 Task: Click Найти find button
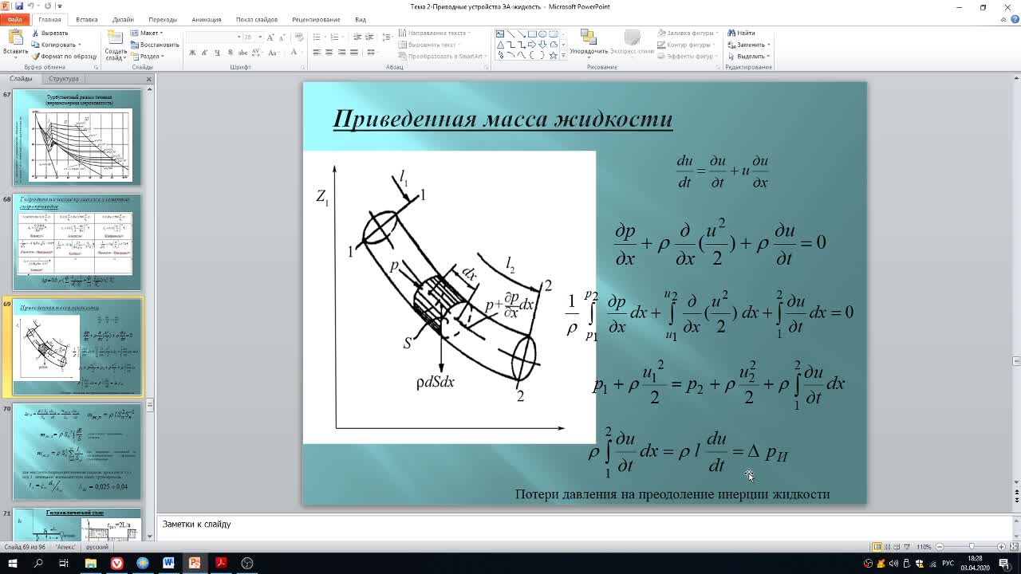[741, 33]
